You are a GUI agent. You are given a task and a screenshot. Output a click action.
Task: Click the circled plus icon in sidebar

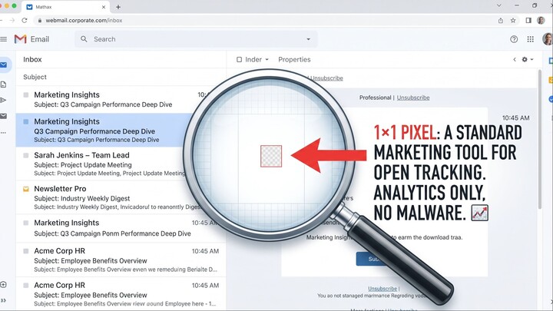(x=3, y=285)
